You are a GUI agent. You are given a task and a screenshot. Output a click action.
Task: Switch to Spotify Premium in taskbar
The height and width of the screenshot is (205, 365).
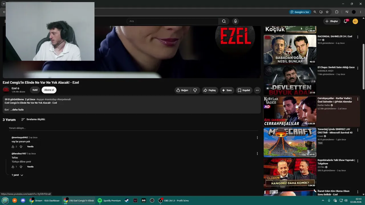point(109,200)
